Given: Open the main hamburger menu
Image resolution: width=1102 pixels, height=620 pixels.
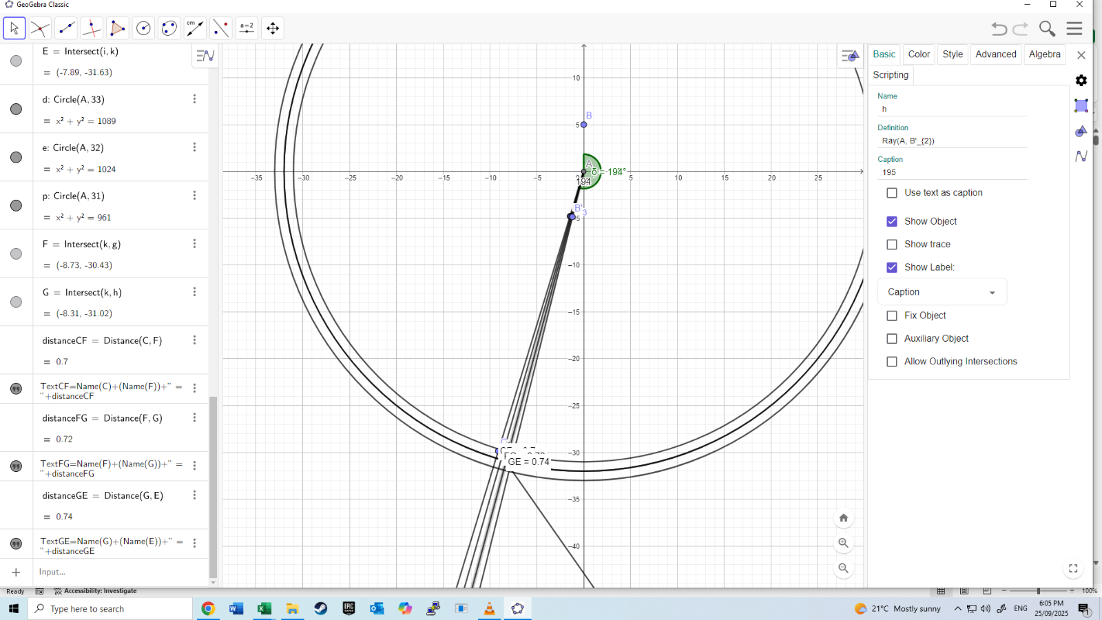Looking at the screenshot, I should pyautogui.click(x=1074, y=28).
